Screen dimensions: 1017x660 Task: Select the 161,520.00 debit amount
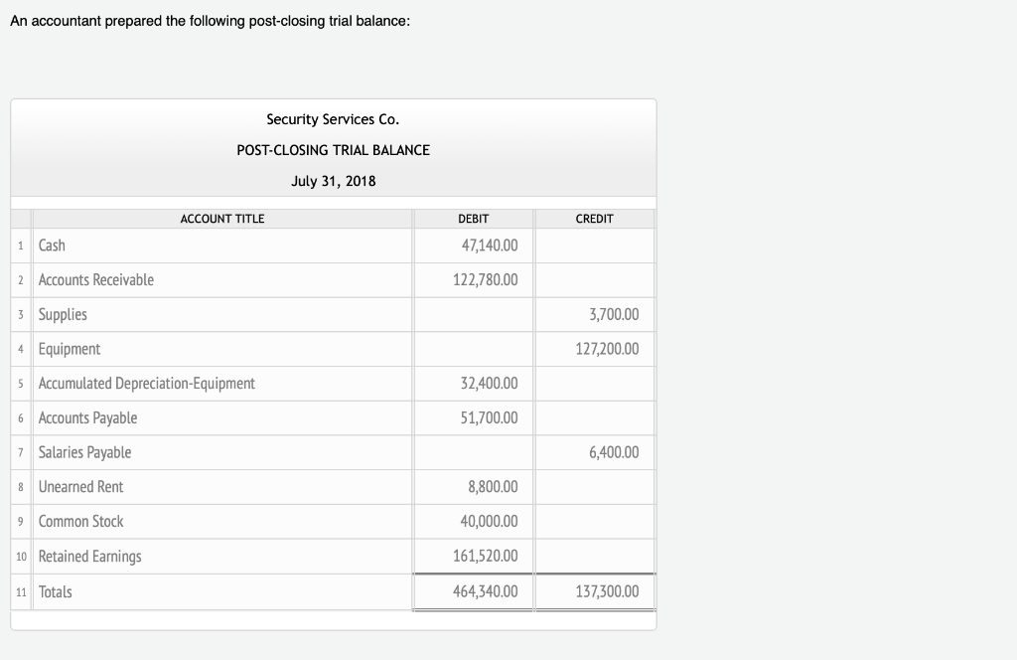(485, 556)
